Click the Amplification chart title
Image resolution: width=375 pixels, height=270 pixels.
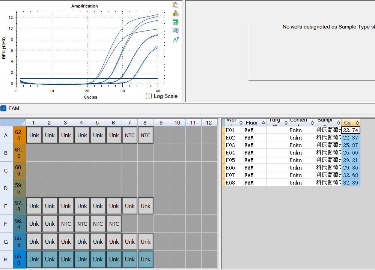pyautogui.click(x=84, y=6)
